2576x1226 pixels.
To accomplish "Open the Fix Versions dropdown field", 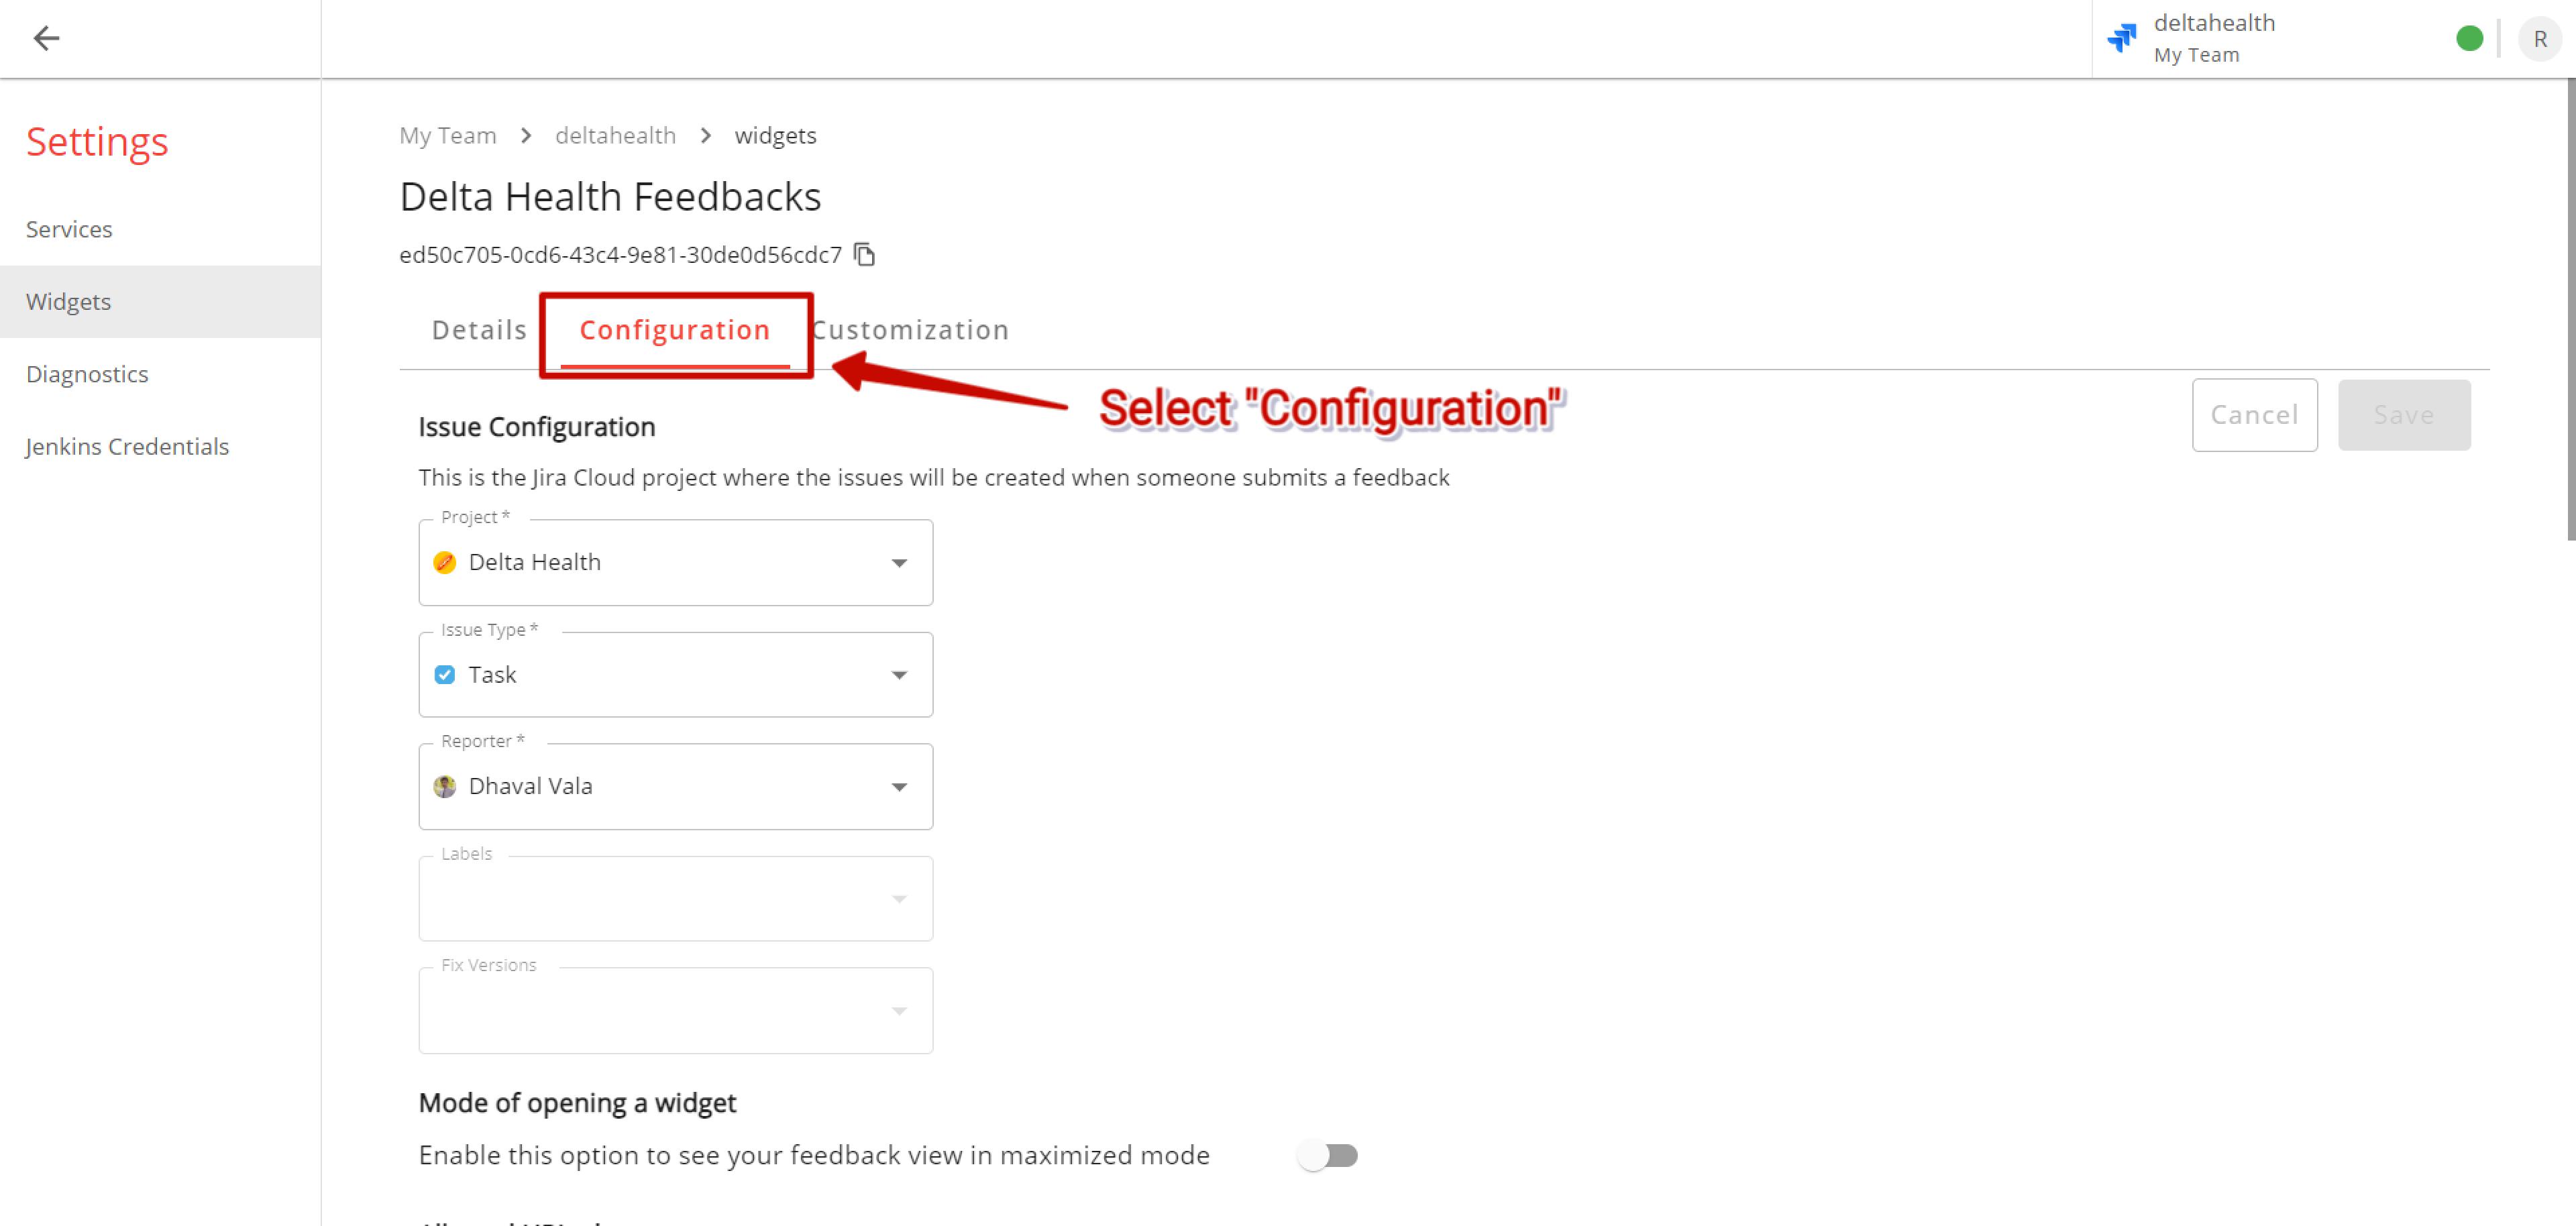I will 675,1010.
